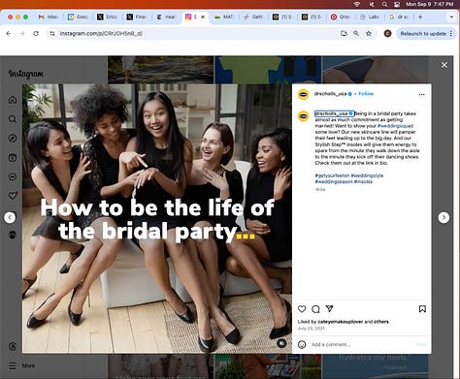Open Notifications heart in sidebar
The width and height of the screenshot is (460, 379).
(x=13, y=196)
